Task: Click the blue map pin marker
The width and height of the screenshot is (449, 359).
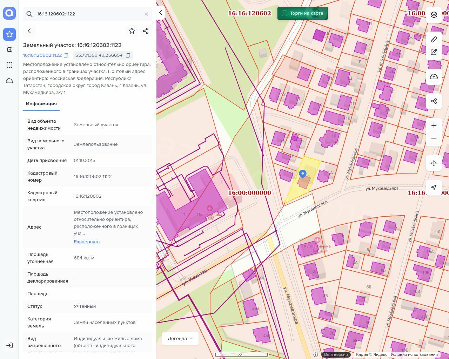Action: coord(302,174)
